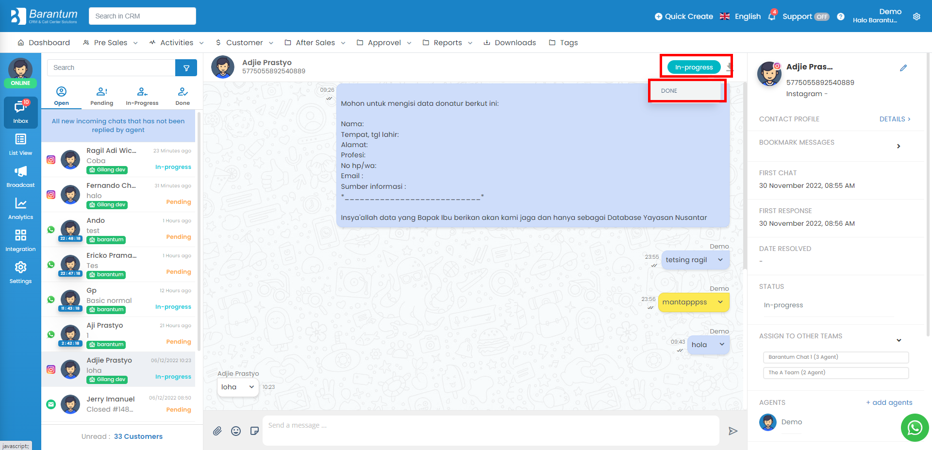Open Ericko Prama chat row

point(118,265)
